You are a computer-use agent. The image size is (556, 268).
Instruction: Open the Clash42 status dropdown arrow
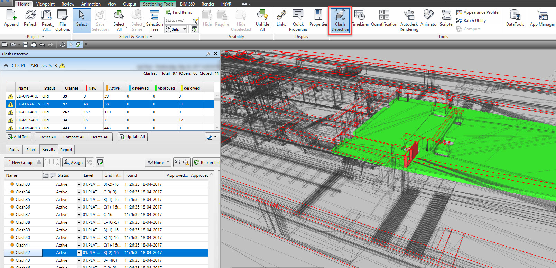[x=79, y=253]
